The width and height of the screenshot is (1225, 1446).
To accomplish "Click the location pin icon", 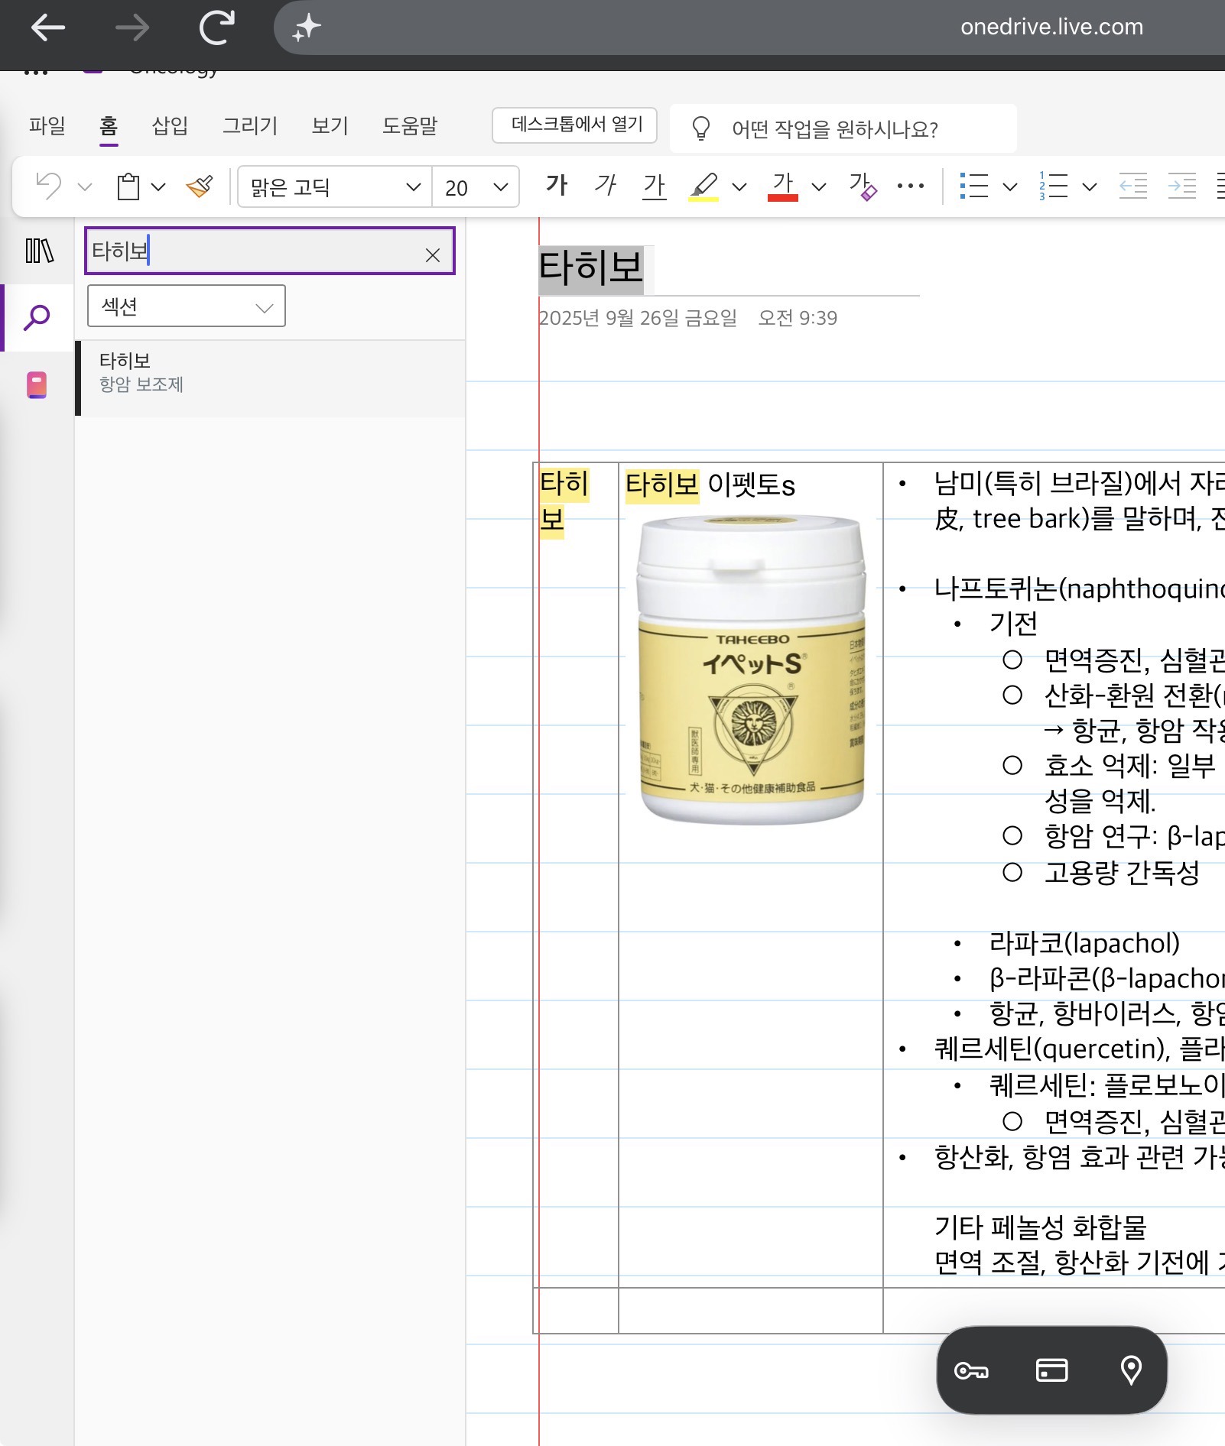I will pos(1131,1370).
